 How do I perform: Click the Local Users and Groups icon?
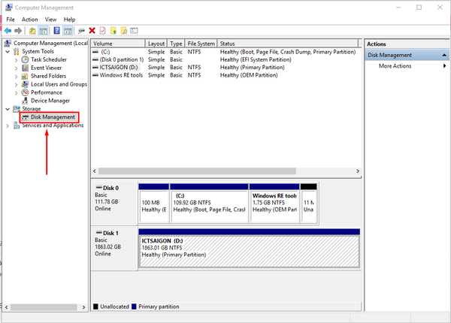click(x=26, y=84)
